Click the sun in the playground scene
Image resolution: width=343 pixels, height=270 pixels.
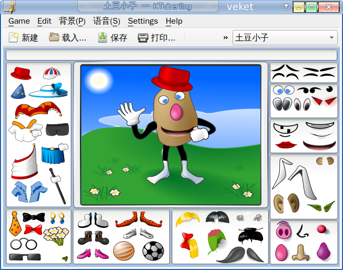[98, 81]
